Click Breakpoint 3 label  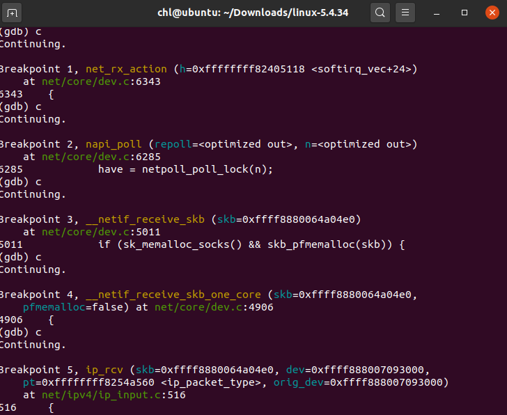36,219
